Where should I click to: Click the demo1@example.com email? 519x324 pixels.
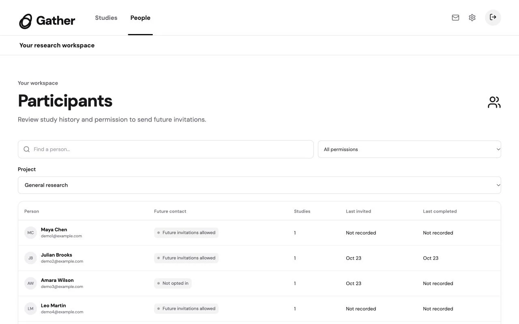click(x=61, y=236)
